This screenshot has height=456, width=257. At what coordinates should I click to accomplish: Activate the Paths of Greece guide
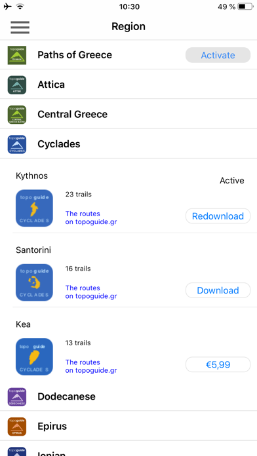[218, 55]
